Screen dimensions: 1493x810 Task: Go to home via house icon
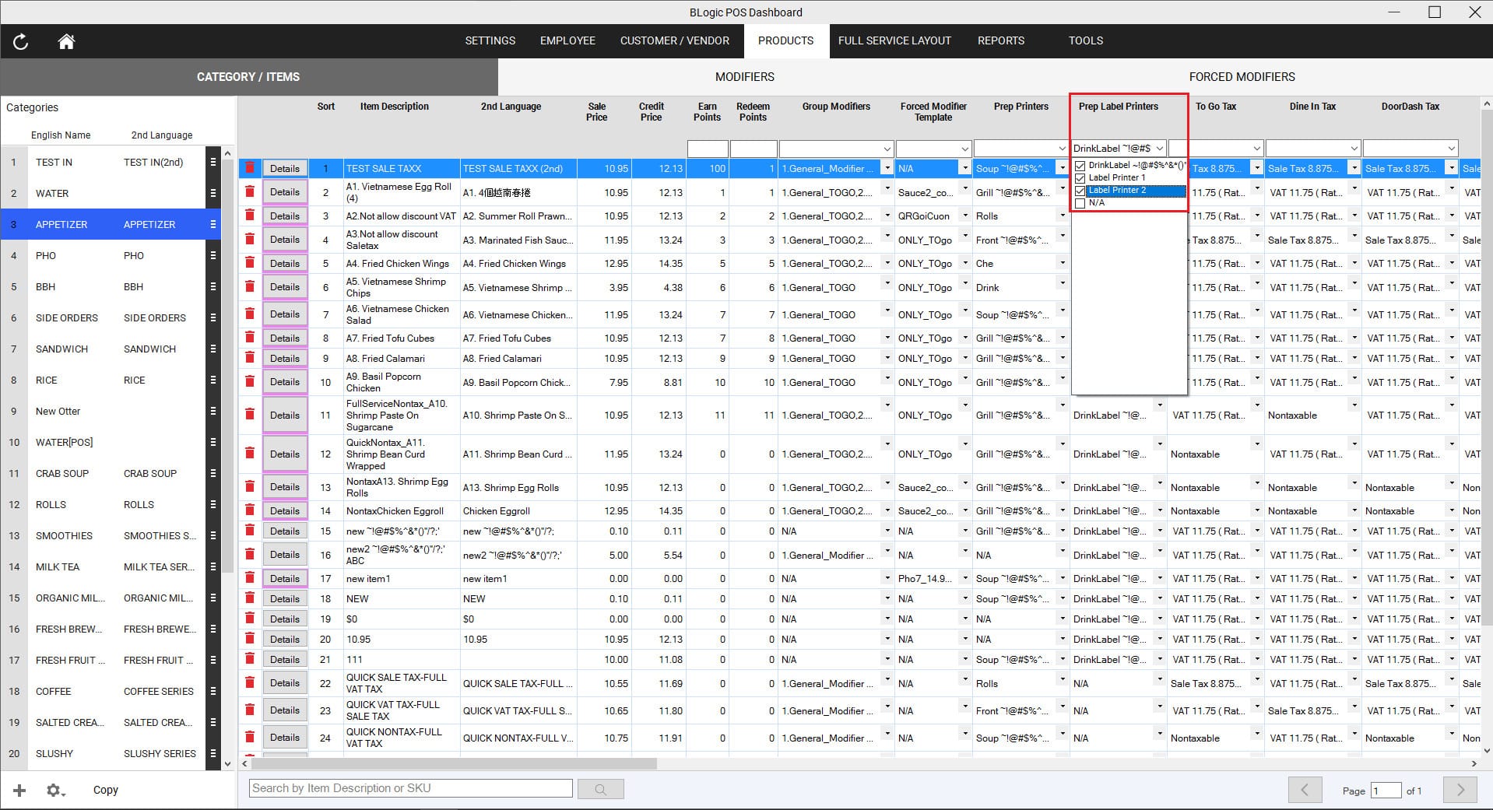pos(66,42)
